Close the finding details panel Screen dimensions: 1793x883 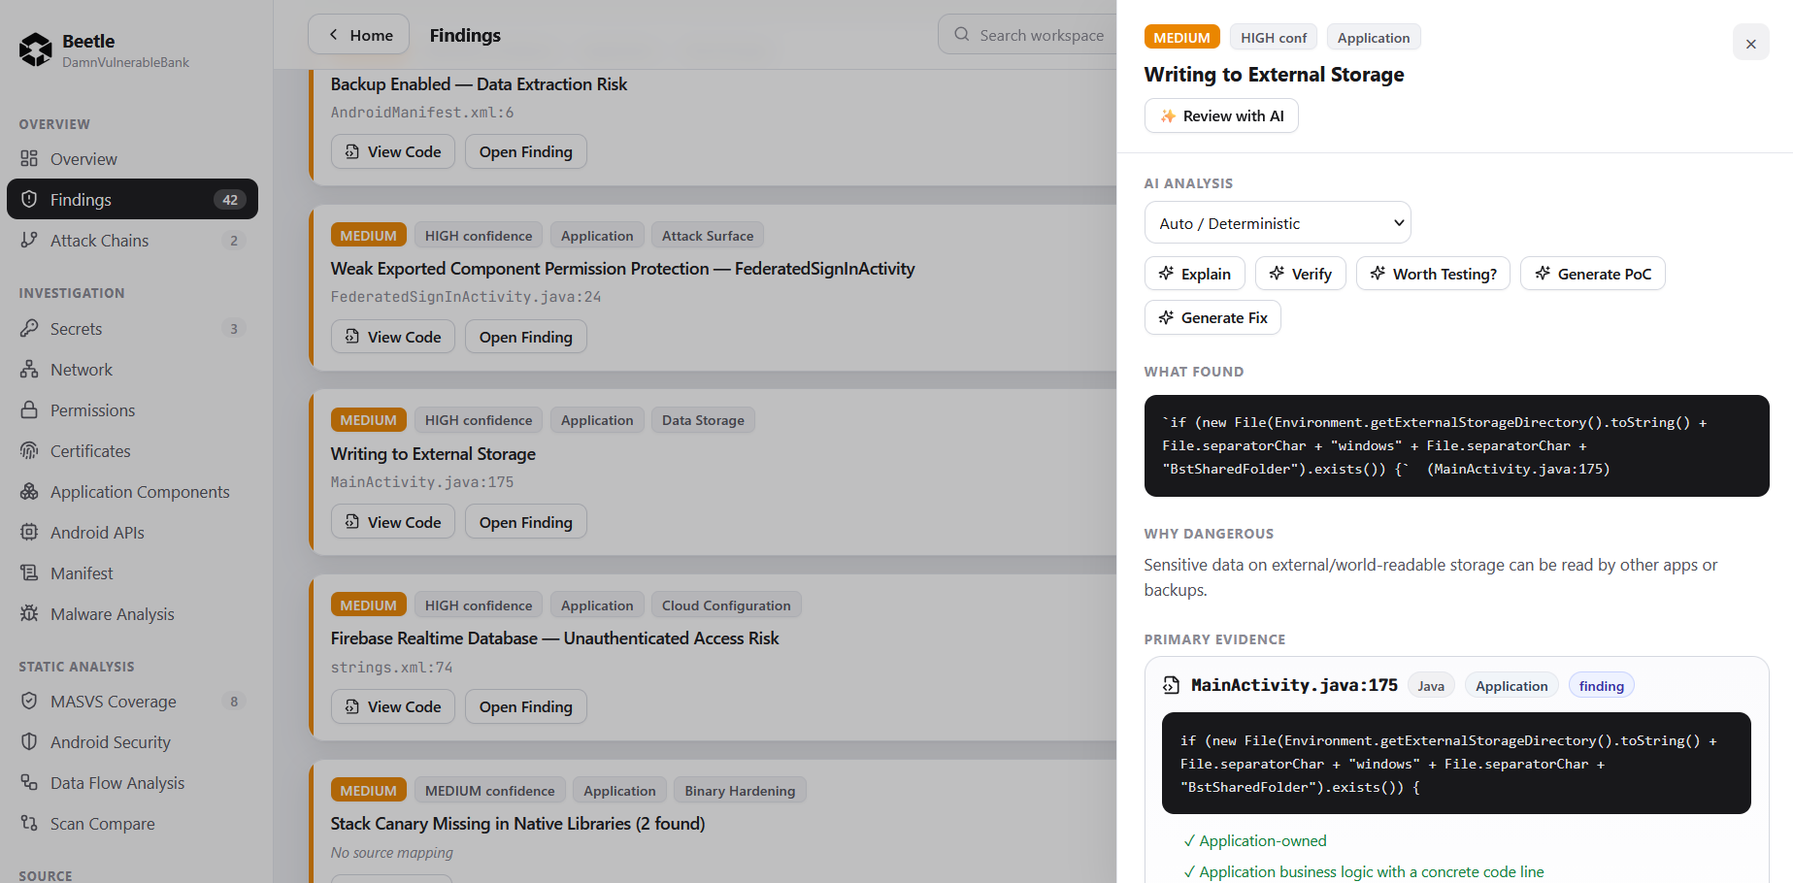click(x=1751, y=43)
